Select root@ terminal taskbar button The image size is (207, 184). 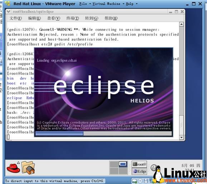pos(139,164)
